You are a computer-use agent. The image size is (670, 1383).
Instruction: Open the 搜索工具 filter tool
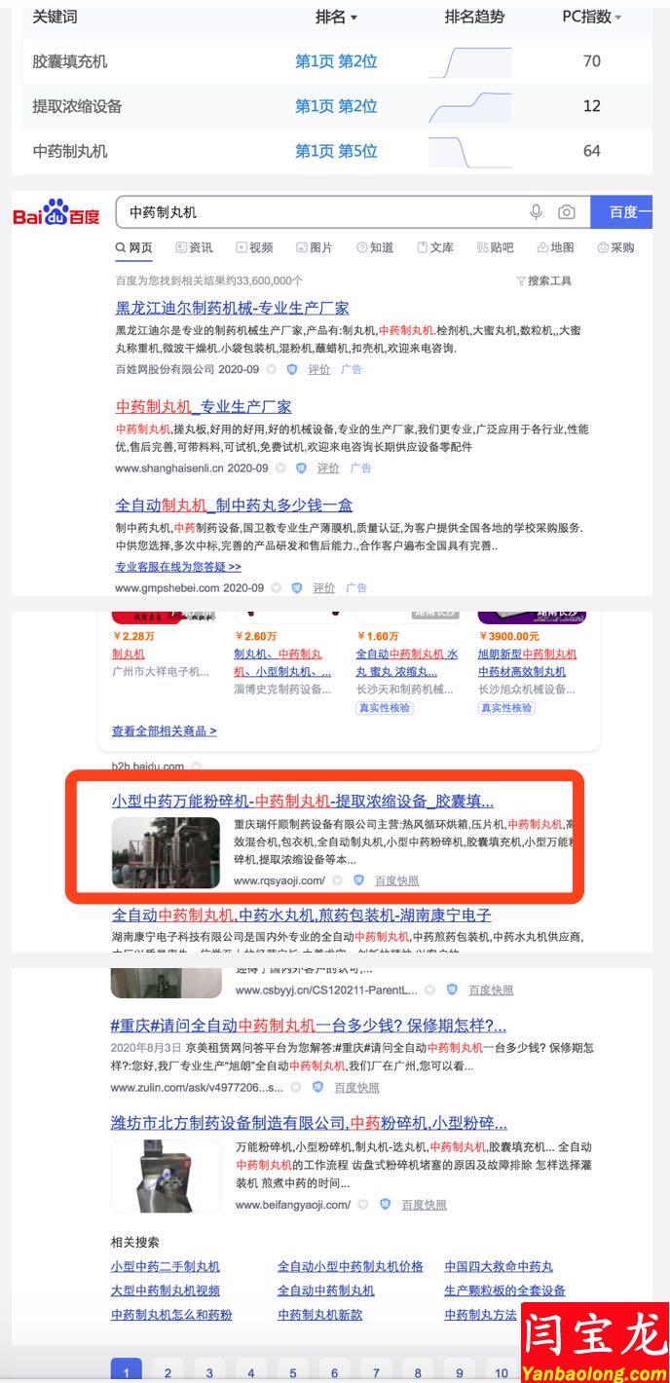pyautogui.click(x=543, y=280)
